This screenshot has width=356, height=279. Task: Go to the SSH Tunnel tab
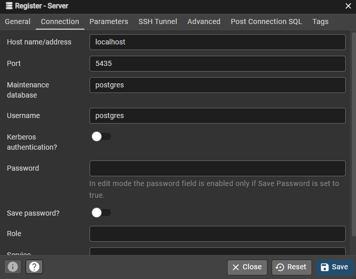click(158, 21)
